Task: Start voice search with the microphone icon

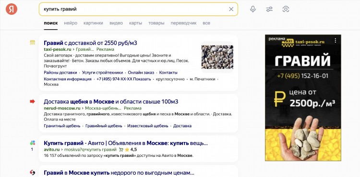Action: 253,9
